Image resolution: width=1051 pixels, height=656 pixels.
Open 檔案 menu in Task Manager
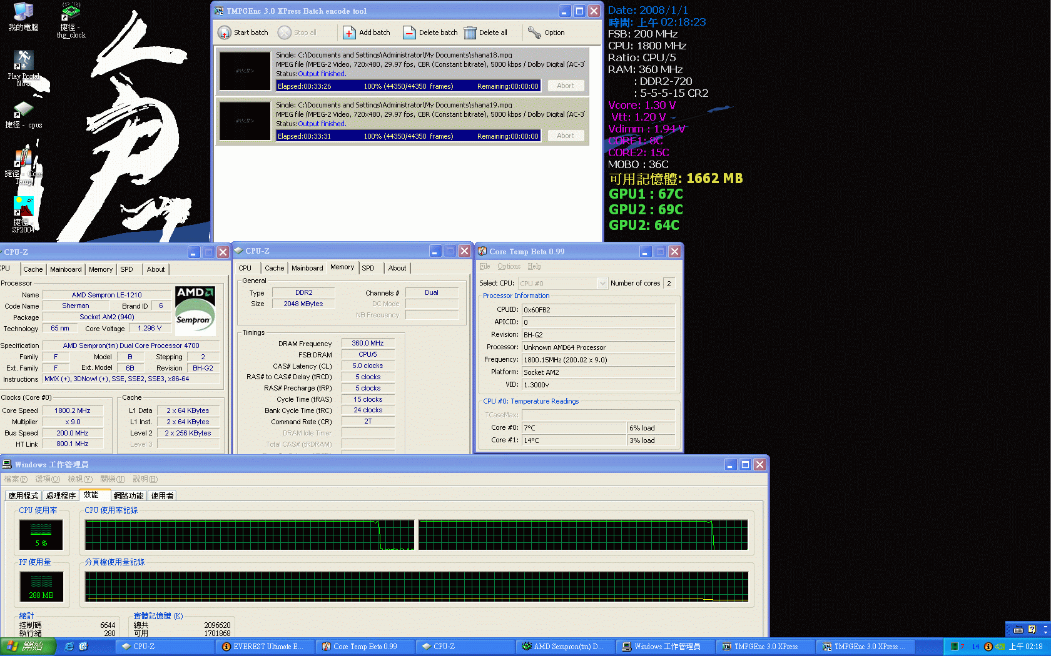16,479
